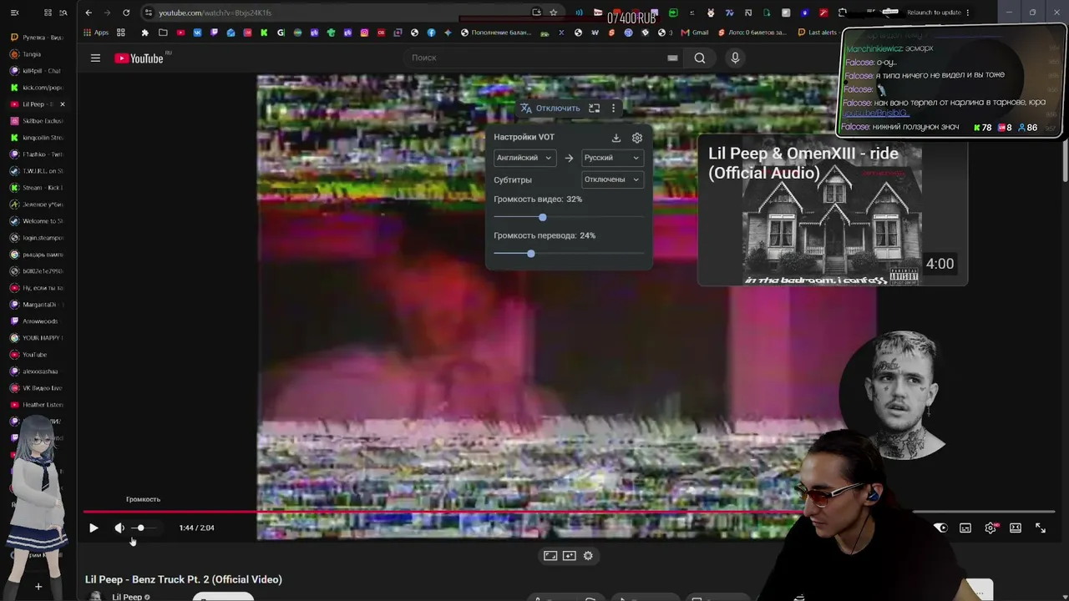Open the on-screen keyboard in search box
1069x601 pixels.
672,58
